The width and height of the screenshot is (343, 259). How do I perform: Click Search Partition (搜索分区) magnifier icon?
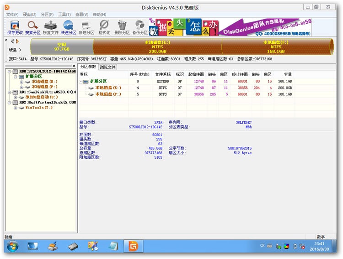(33, 27)
